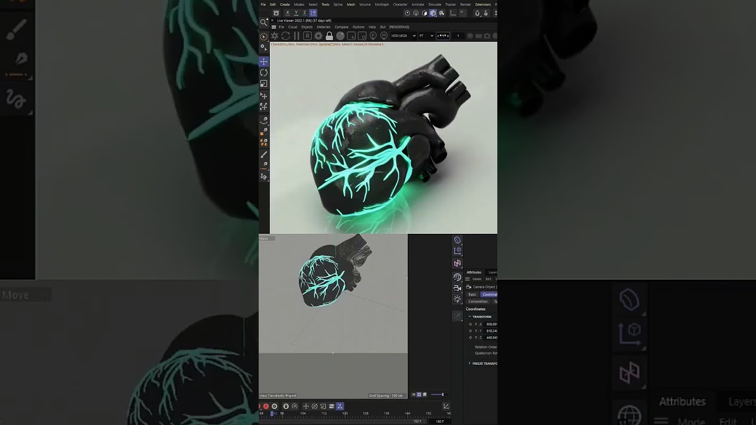The height and width of the screenshot is (425, 756).
Task: Select the grid view icon under viewport
Action: [x=419, y=394]
